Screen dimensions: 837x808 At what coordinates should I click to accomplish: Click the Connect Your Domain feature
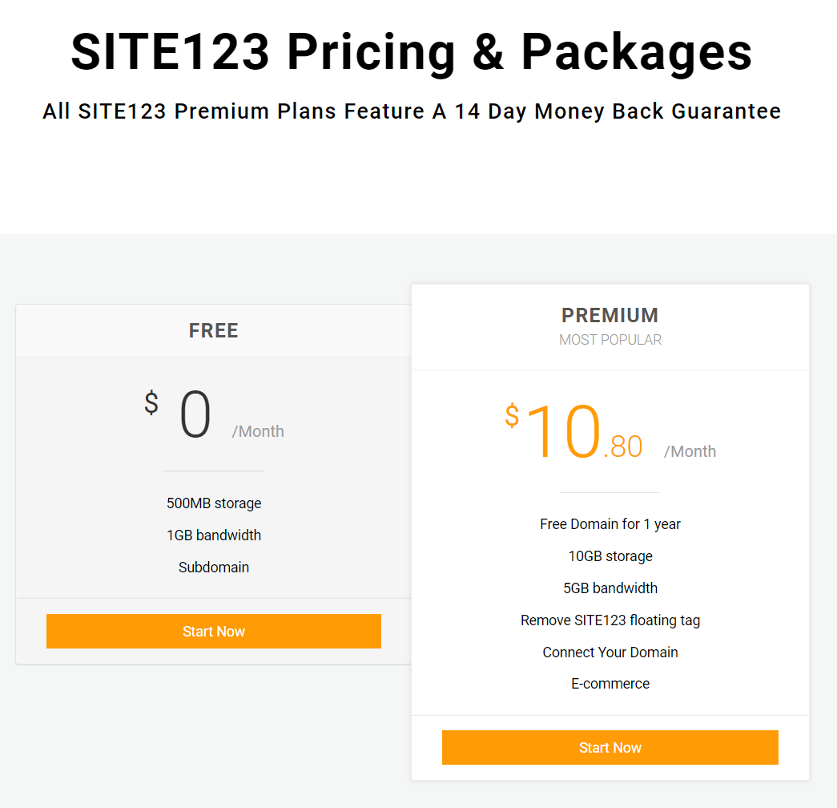coord(610,652)
